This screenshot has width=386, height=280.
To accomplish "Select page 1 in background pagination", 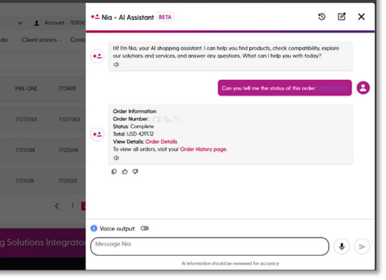I will coord(73,205).
